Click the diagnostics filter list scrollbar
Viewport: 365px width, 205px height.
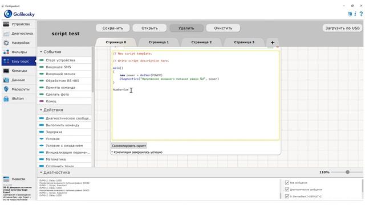coord(362,186)
